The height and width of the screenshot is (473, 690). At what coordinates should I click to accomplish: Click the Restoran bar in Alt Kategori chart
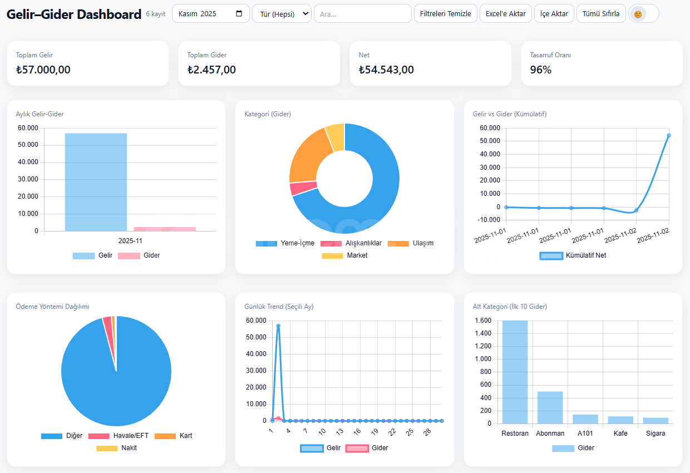point(515,372)
